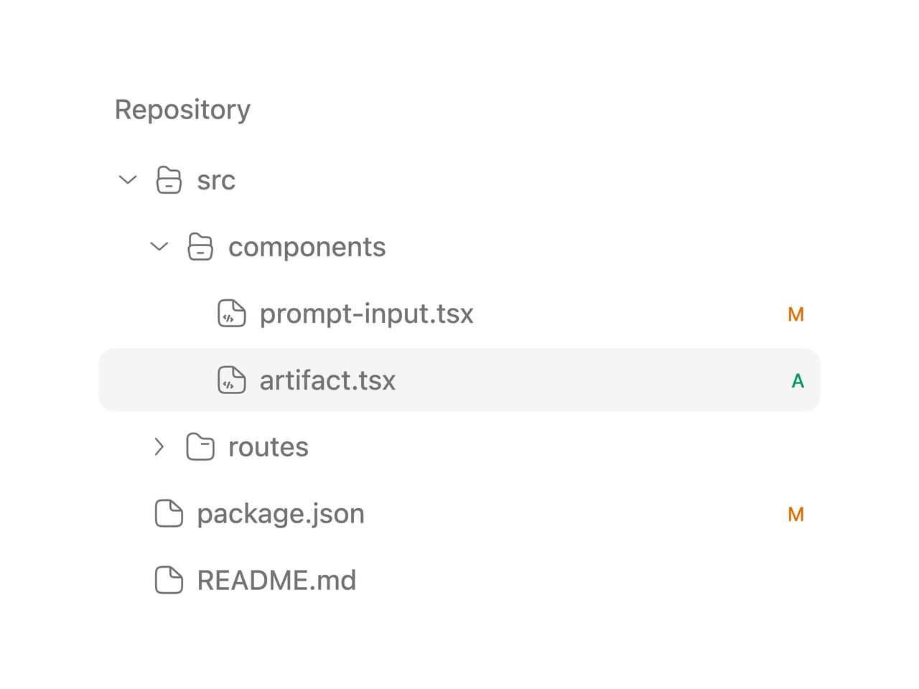The height and width of the screenshot is (689, 919).
Task: Click the prompt-input.tsx code file icon
Action: [x=232, y=314]
